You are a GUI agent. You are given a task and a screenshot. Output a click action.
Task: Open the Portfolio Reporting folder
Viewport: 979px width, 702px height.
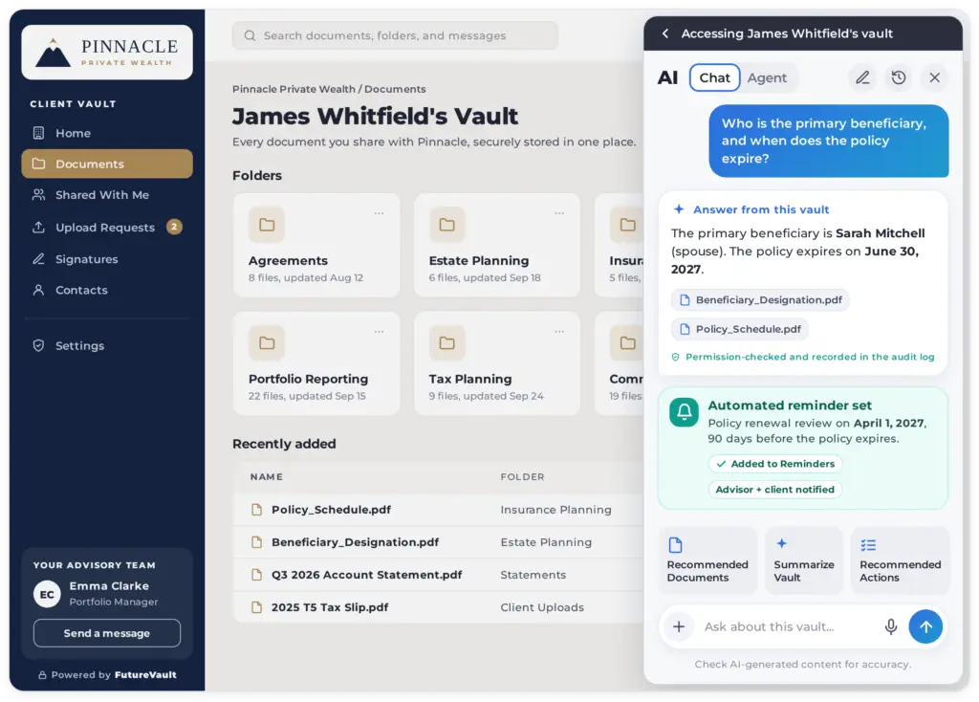(316, 363)
